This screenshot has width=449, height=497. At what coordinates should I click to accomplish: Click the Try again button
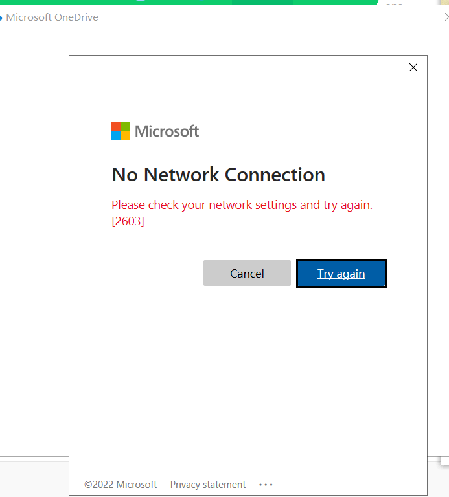tap(341, 274)
